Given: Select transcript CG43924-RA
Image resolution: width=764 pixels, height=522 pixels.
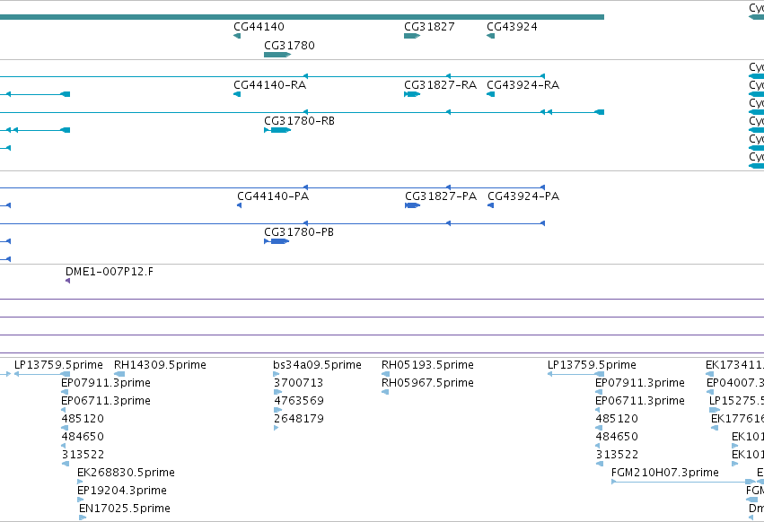Looking at the screenshot, I should point(523,85).
